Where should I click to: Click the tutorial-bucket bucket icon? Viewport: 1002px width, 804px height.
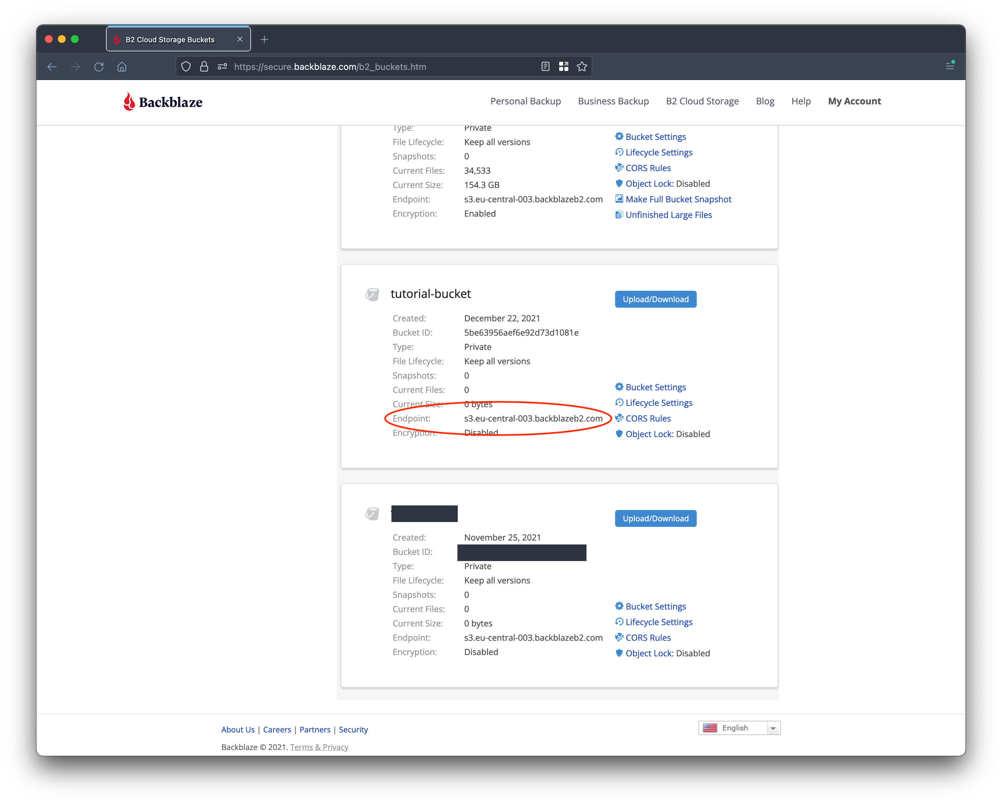click(x=372, y=294)
